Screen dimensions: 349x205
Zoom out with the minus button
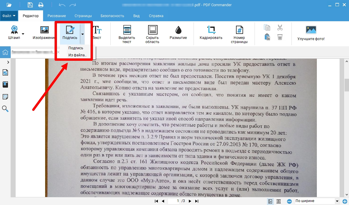tap(289, 201)
